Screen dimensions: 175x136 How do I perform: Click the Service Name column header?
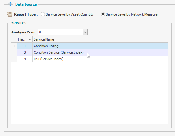click(100, 39)
